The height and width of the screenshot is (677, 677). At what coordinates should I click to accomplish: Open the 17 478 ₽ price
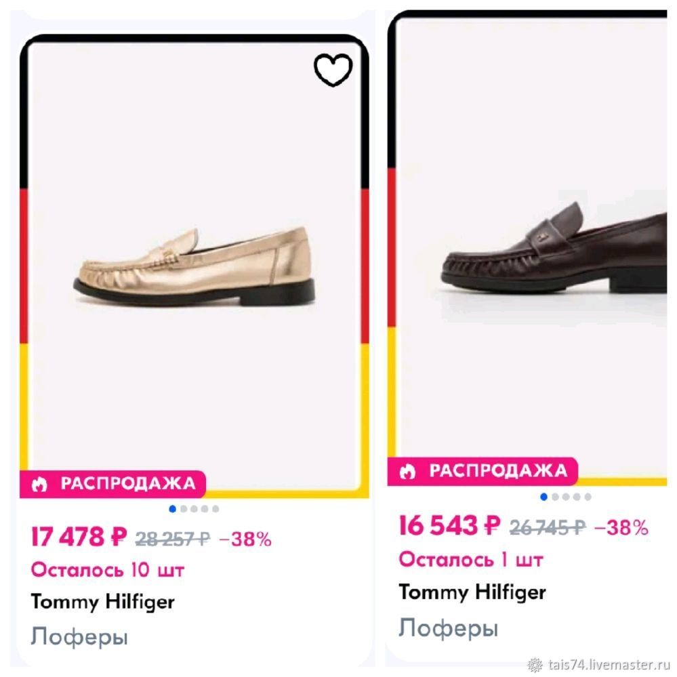click(79, 537)
